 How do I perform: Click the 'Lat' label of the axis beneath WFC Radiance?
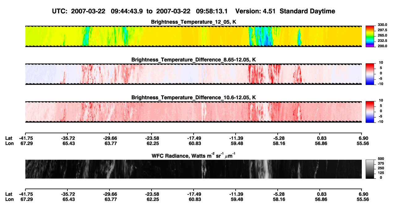tap(9, 194)
